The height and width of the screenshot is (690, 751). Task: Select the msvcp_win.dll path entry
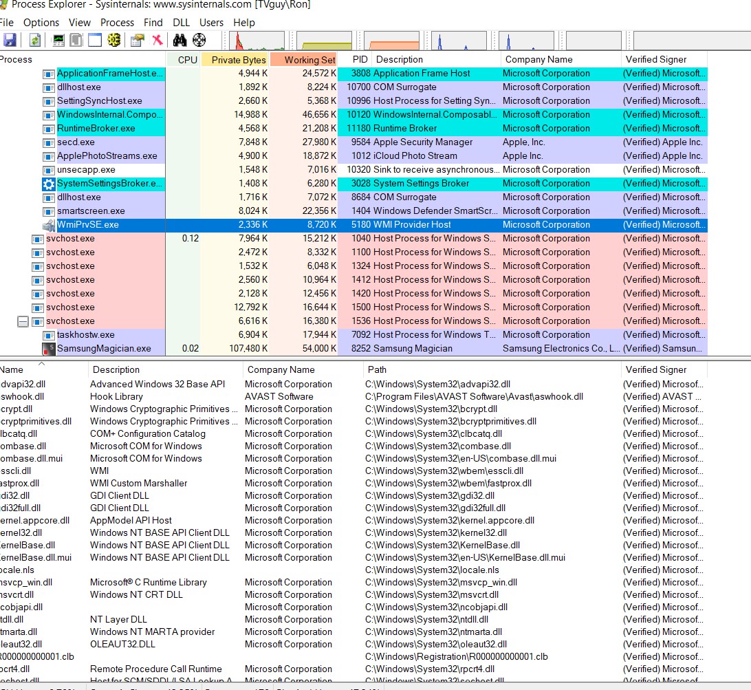click(441, 583)
